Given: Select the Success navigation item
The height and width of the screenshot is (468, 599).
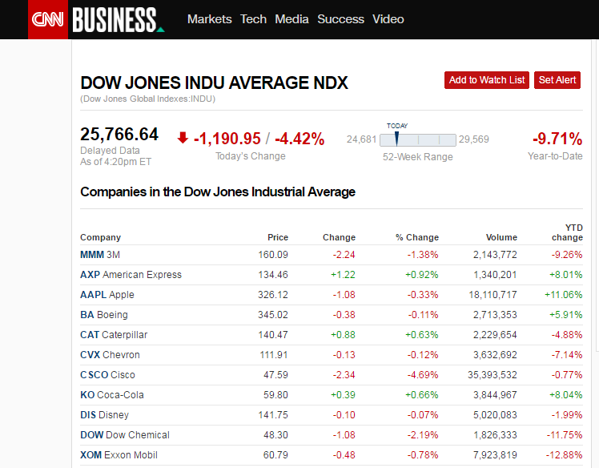Looking at the screenshot, I should pyautogui.click(x=340, y=19).
